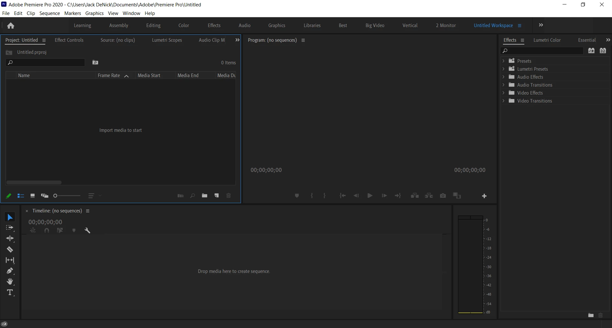The height and width of the screenshot is (328, 612).
Task: Pick the Razor tool
Action: [x=10, y=249]
